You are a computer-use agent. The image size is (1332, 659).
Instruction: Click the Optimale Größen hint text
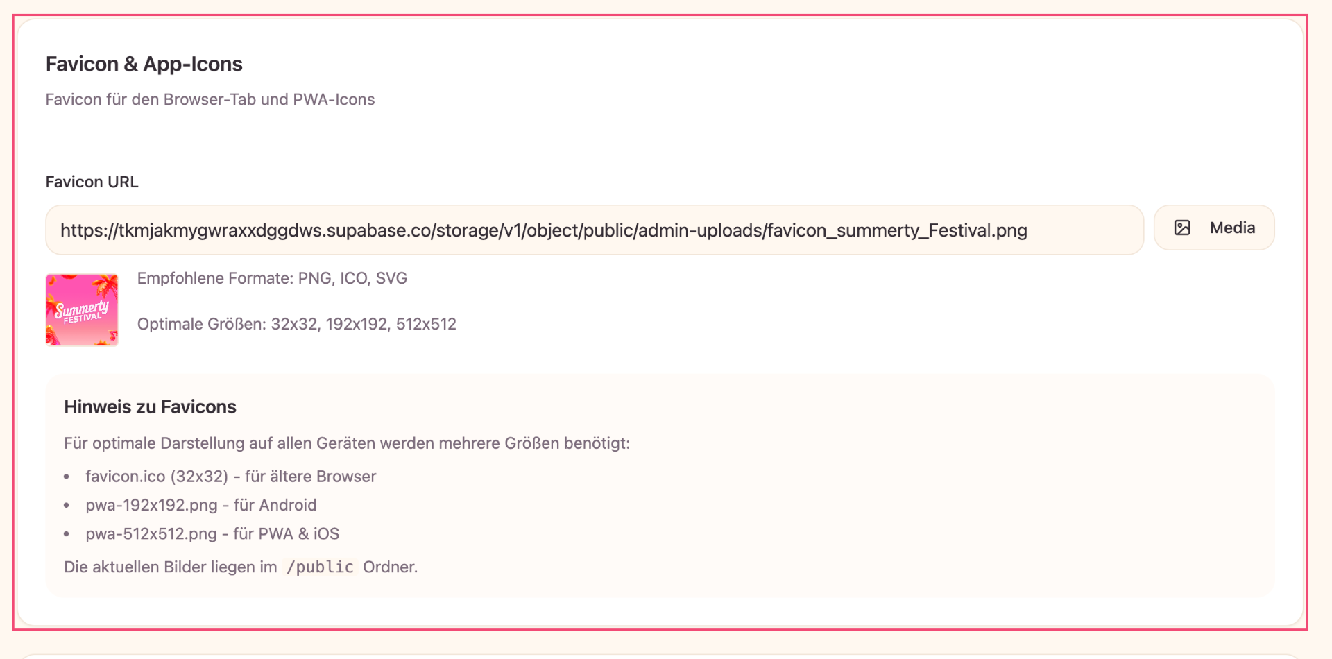coord(296,324)
